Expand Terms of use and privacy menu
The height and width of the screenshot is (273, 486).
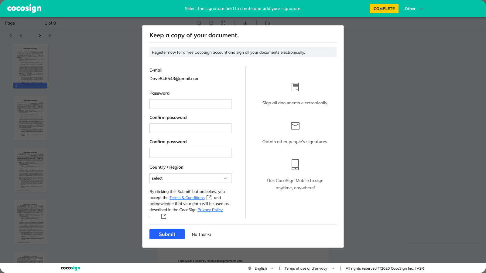[x=309, y=268]
